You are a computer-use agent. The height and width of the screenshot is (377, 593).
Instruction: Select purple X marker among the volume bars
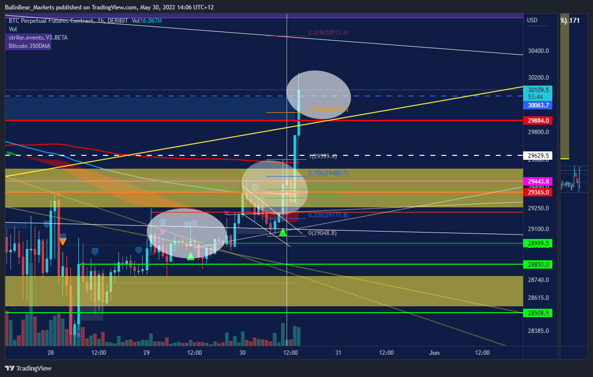click(79, 335)
